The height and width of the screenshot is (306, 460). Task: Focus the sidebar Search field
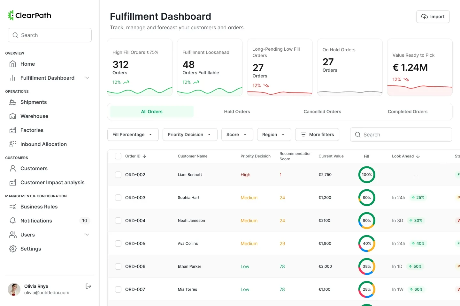pos(50,35)
